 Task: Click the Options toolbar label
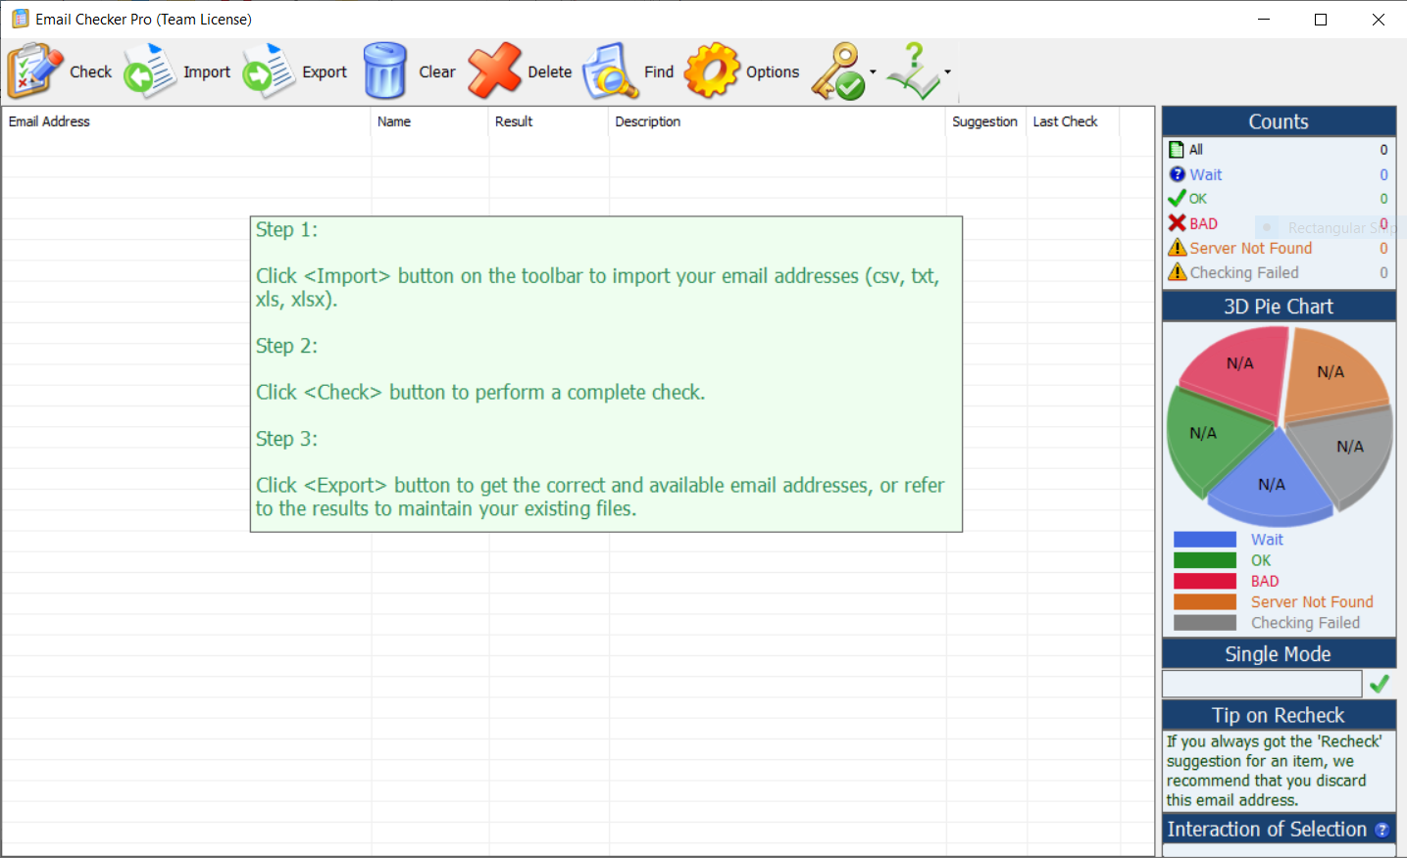773,71
